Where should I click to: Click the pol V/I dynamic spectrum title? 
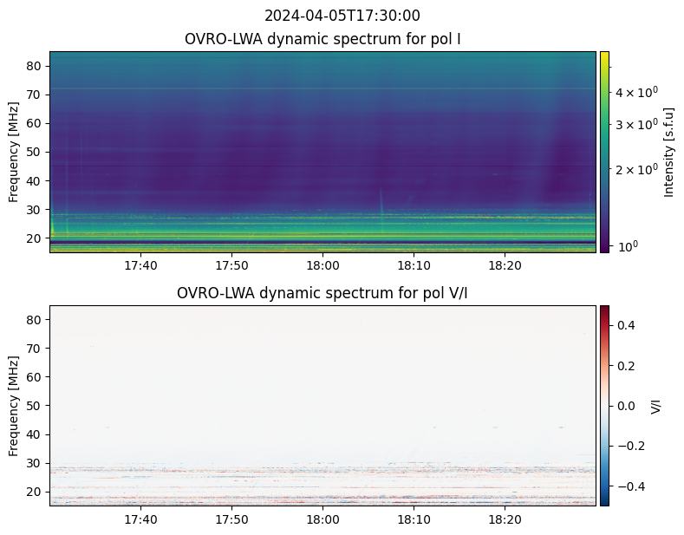click(x=322, y=293)
